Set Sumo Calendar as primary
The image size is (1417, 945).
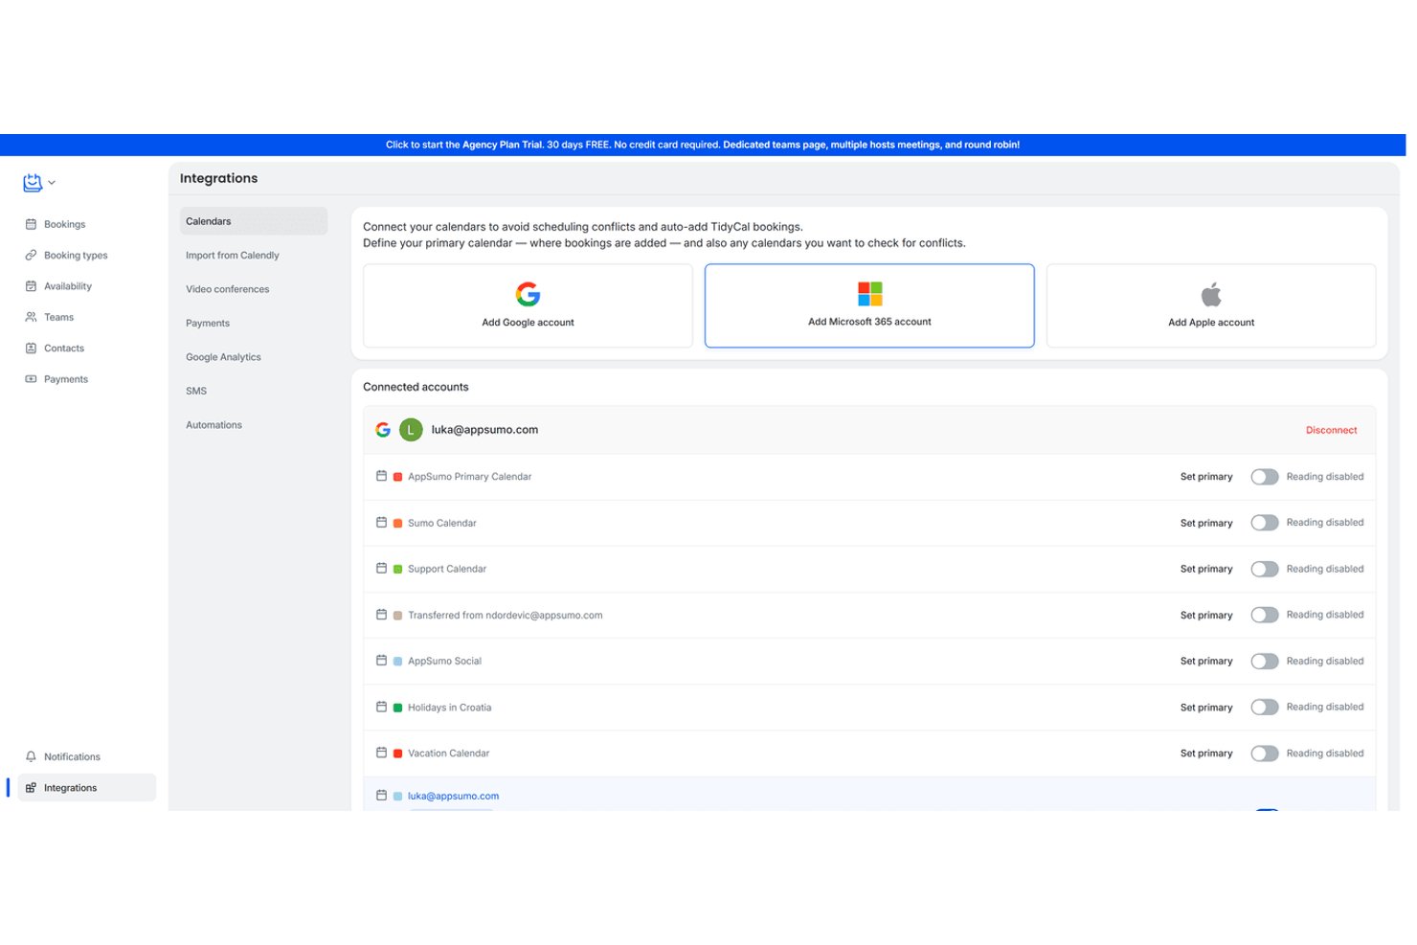point(1206,523)
